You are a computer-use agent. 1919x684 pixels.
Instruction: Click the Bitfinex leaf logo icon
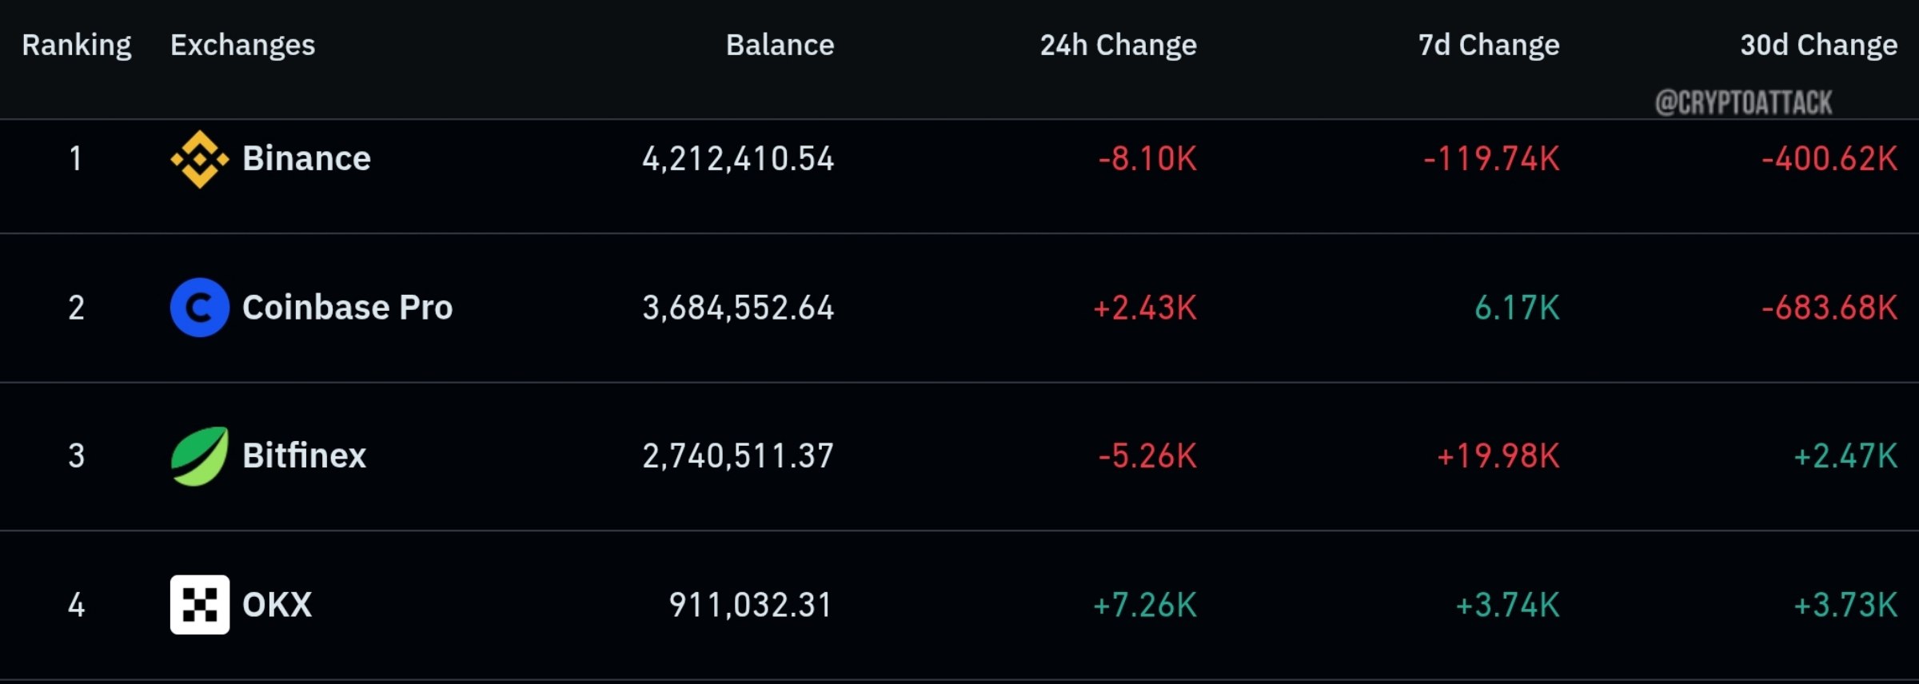tap(200, 456)
